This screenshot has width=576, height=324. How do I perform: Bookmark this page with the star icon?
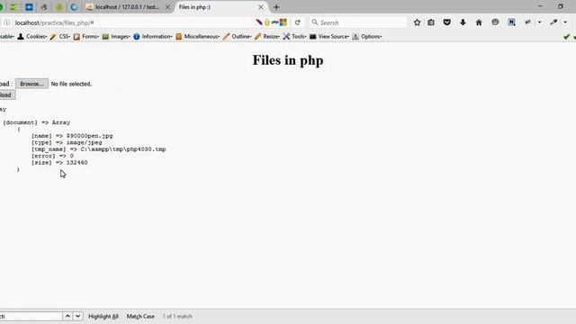(417, 22)
